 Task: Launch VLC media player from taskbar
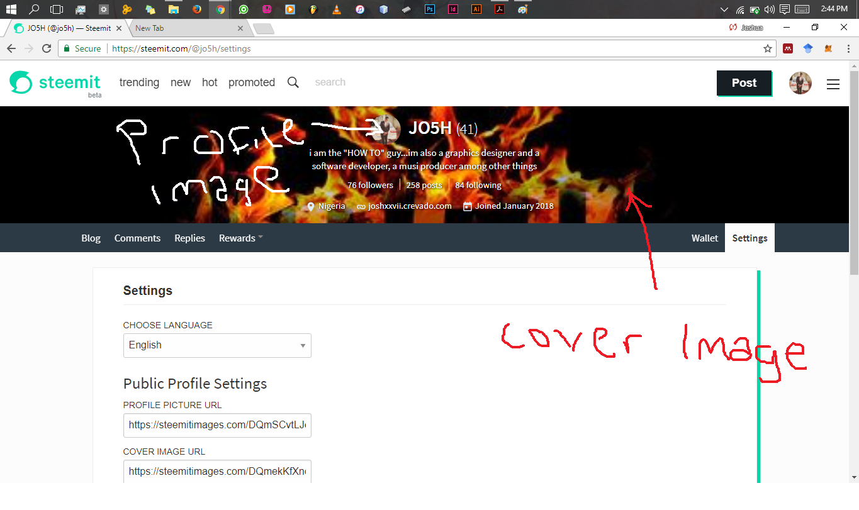point(336,9)
